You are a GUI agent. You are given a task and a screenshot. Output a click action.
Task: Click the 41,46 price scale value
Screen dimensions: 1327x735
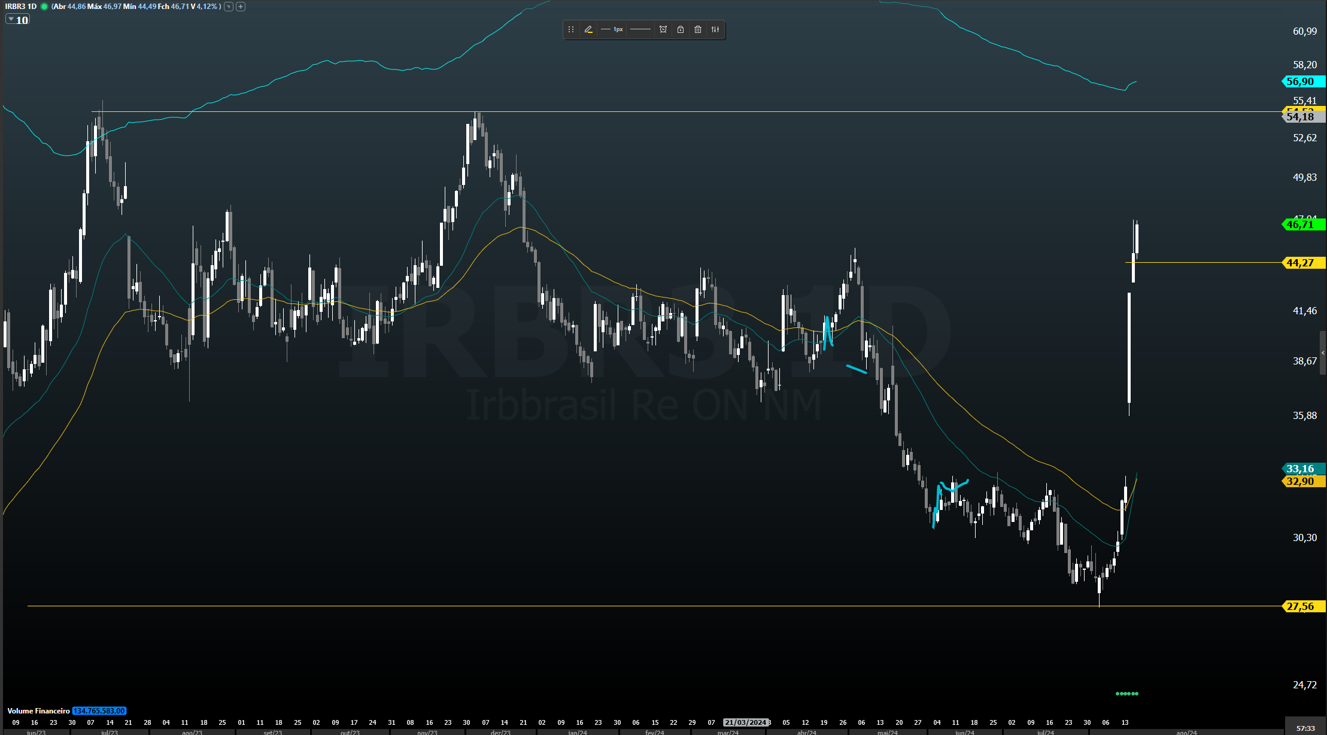1305,311
